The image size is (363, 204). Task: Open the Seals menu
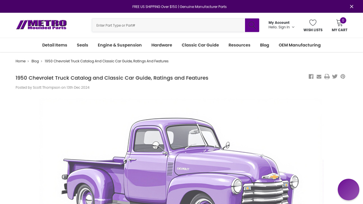coord(83,45)
